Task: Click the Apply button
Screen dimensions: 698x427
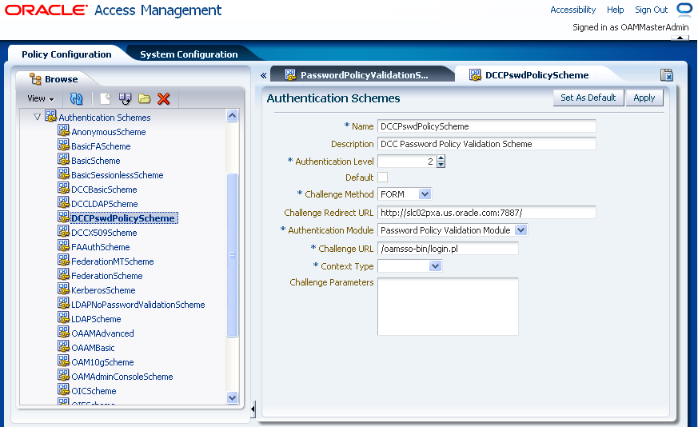Action: (644, 98)
